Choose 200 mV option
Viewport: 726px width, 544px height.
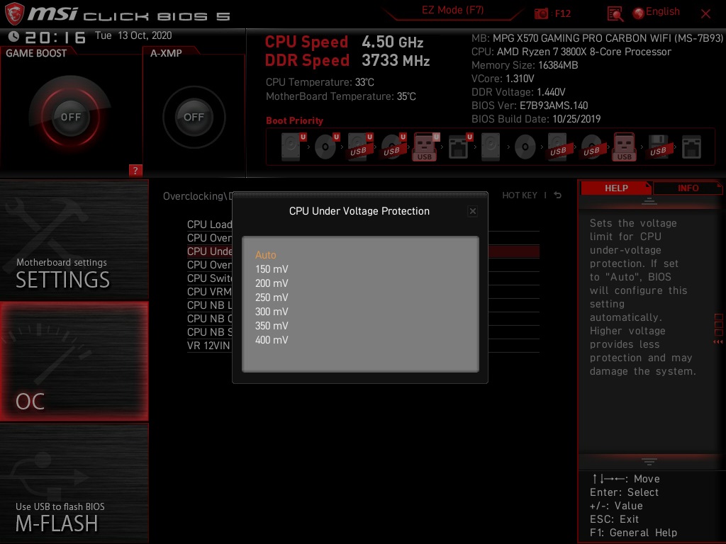click(272, 283)
